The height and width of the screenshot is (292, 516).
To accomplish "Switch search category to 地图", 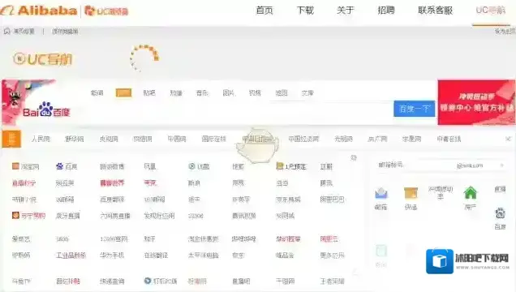I will (282, 93).
